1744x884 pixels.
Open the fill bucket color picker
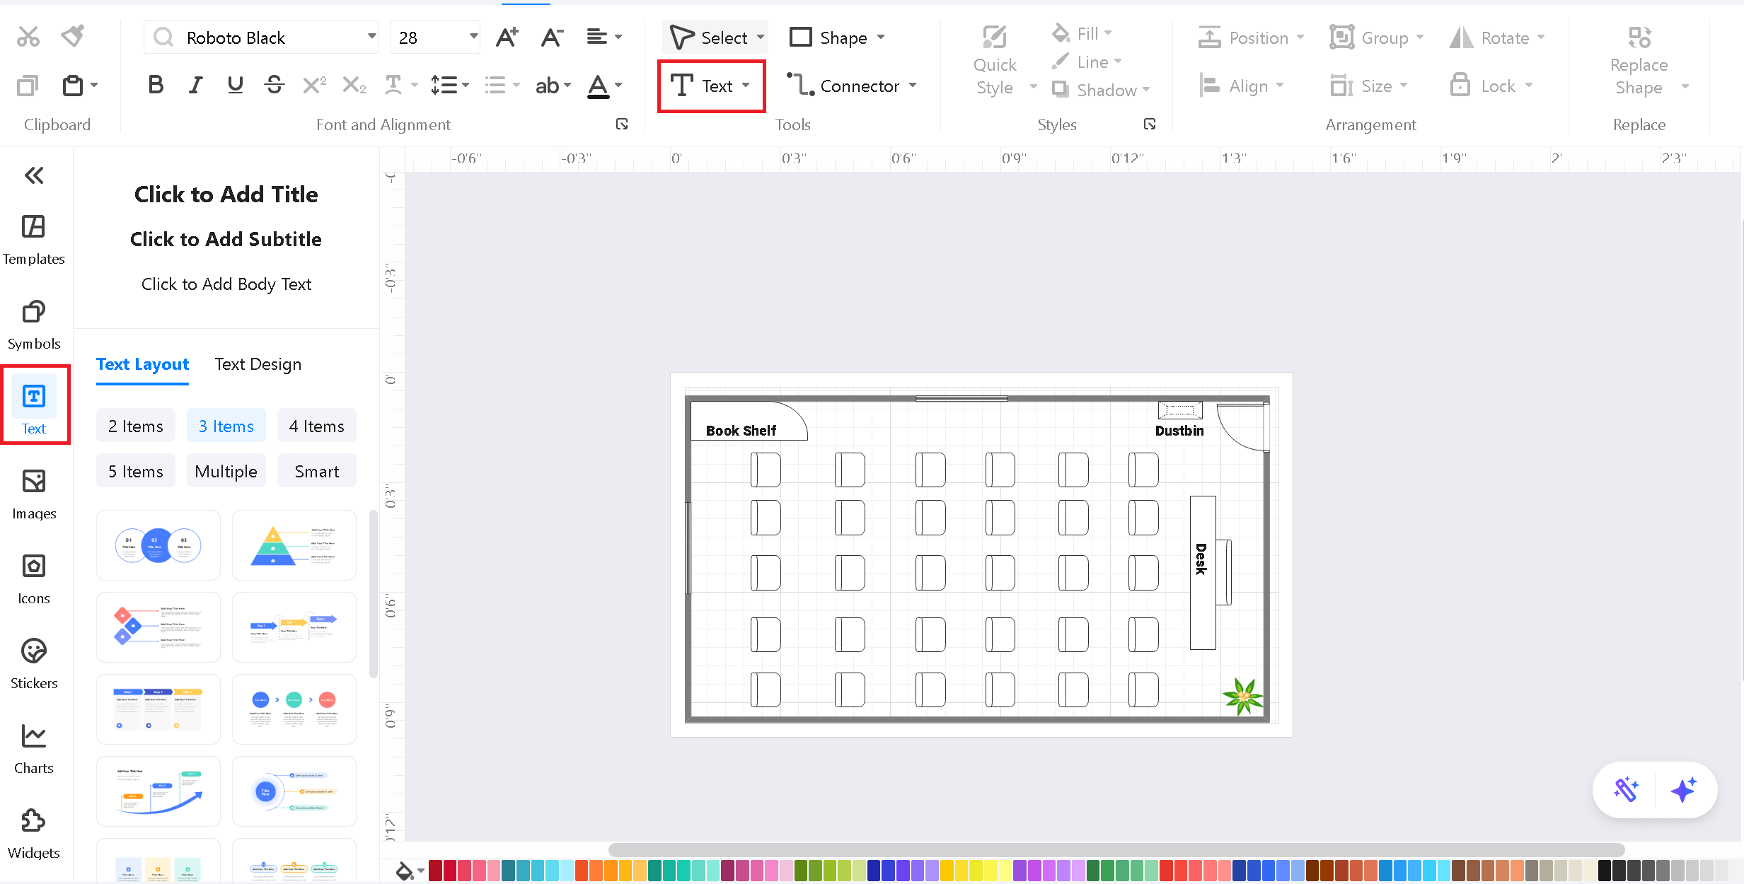tap(408, 871)
